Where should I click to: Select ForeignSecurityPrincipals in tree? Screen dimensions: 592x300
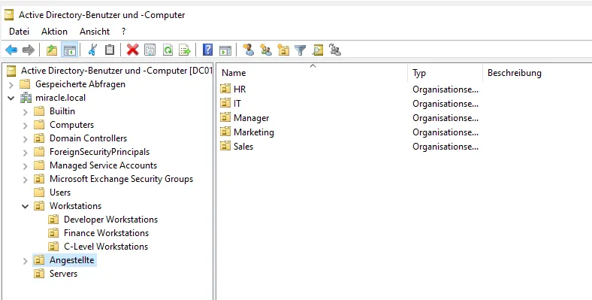100,152
